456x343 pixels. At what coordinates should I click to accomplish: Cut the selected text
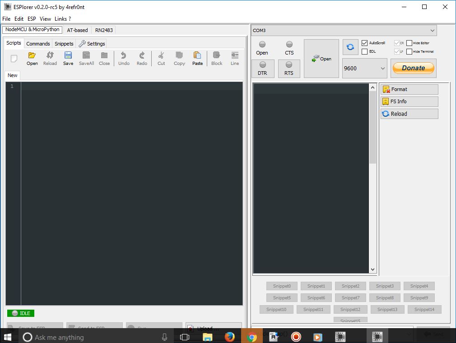coord(161,59)
